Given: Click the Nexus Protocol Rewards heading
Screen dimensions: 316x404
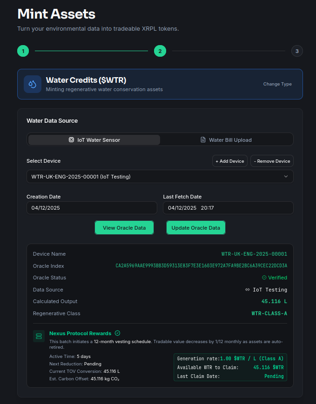Looking at the screenshot, I should pyautogui.click(x=80, y=333).
